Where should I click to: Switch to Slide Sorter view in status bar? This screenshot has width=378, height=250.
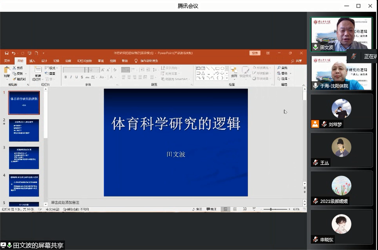pyautogui.click(x=235, y=209)
